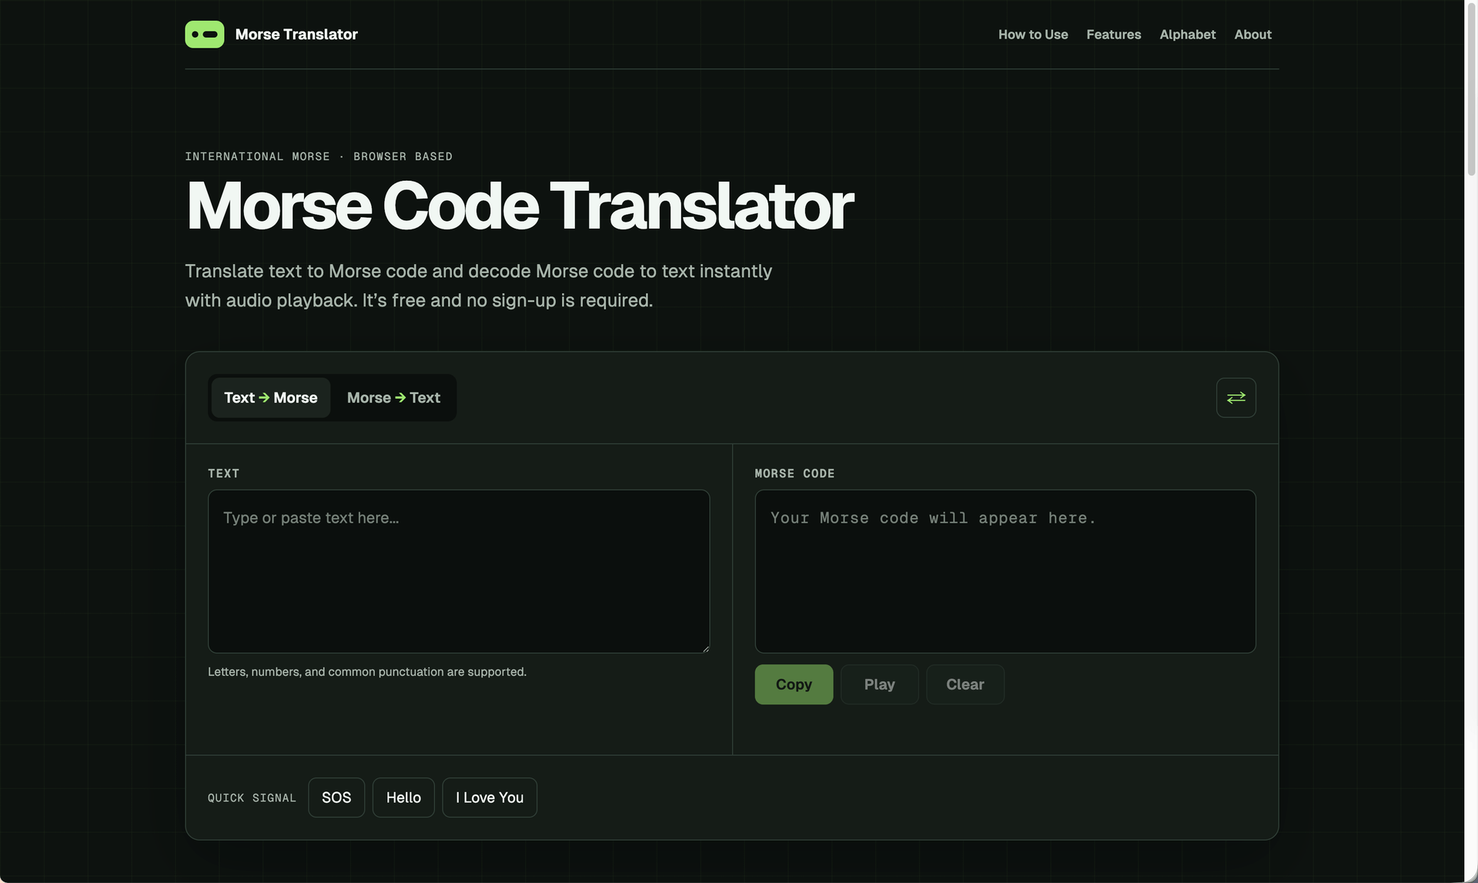Switch to the Morse to Text tab
This screenshot has height=883, width=1478.
[x=393, y=397]
